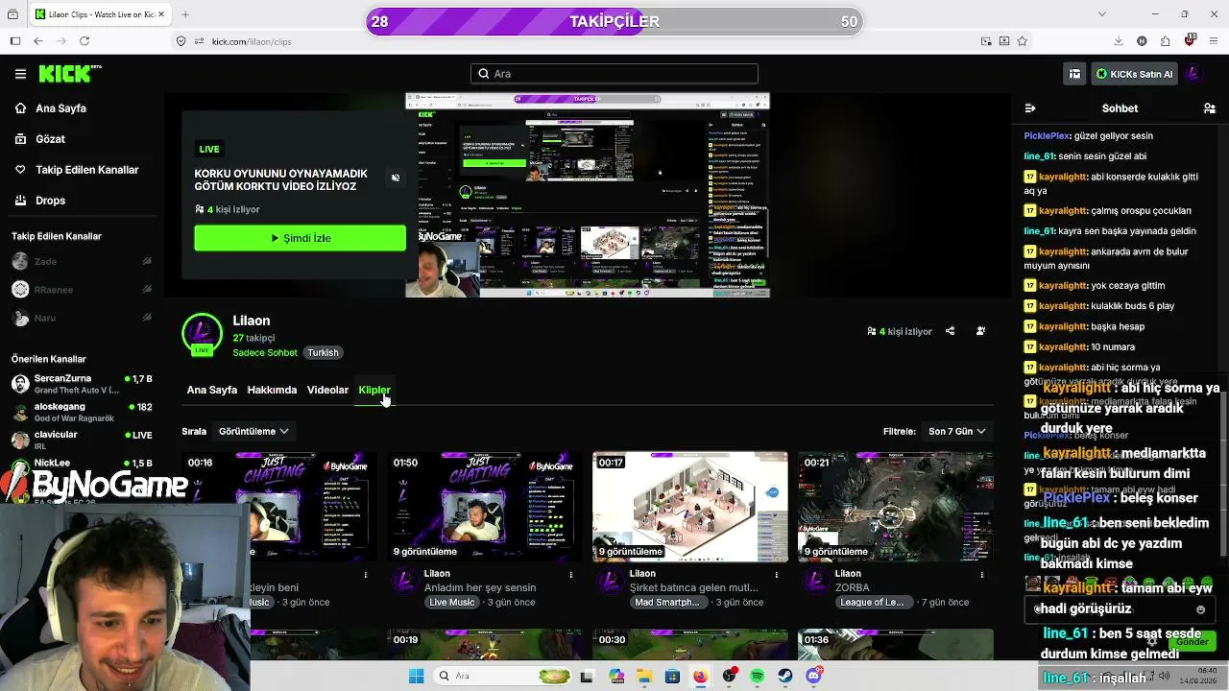Reload the browser page

(x=84, y=41)
